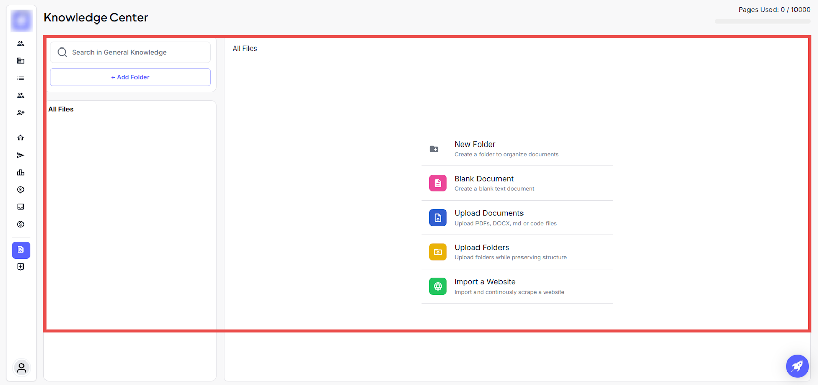Click the user profile avatar at sidebar bottom
Screen dimensions: 818x385
coord(21,368)
